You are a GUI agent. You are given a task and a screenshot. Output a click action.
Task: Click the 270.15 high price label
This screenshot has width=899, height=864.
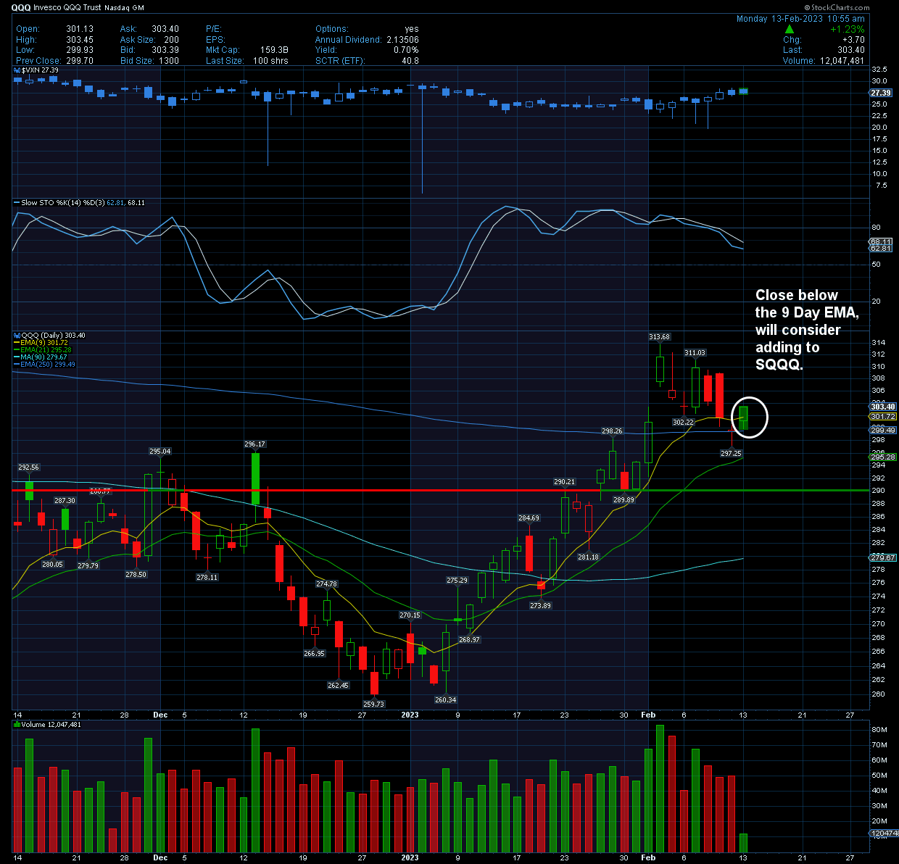pos(410,615)
